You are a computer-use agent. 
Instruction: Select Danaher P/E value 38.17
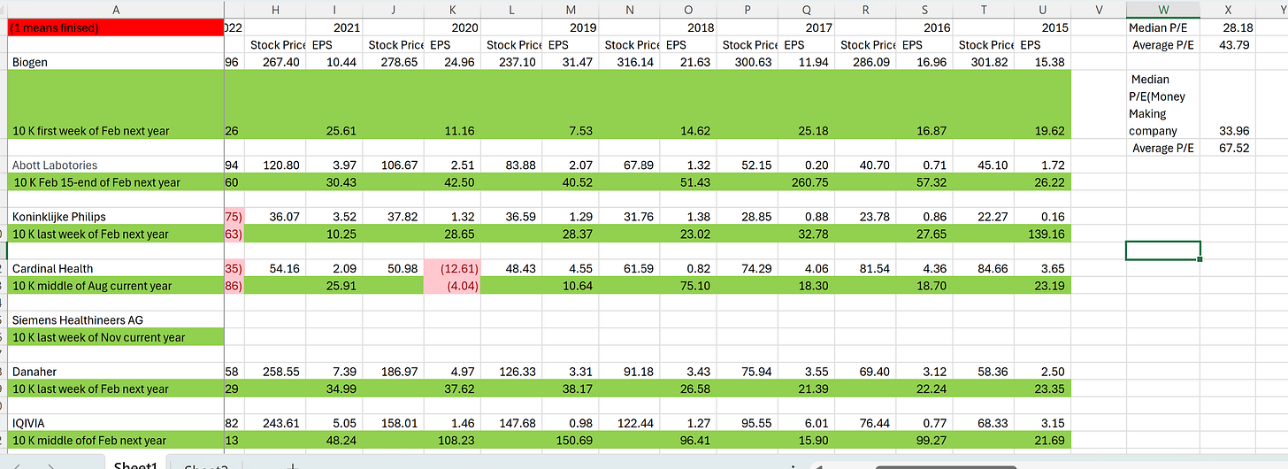pyautogui.click(x=571, y=389)
